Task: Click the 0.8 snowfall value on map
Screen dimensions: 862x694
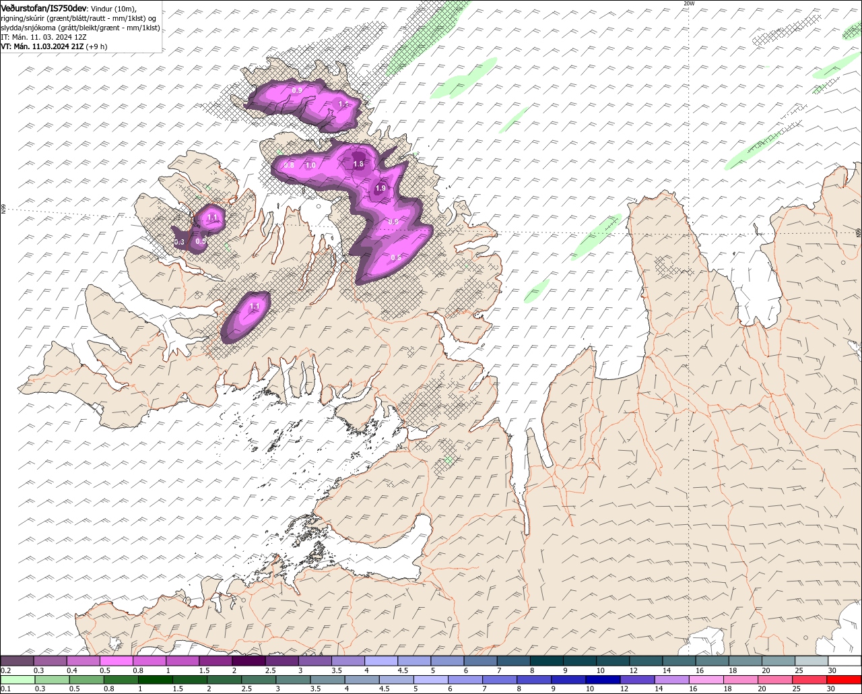Action: coord(289,165)
